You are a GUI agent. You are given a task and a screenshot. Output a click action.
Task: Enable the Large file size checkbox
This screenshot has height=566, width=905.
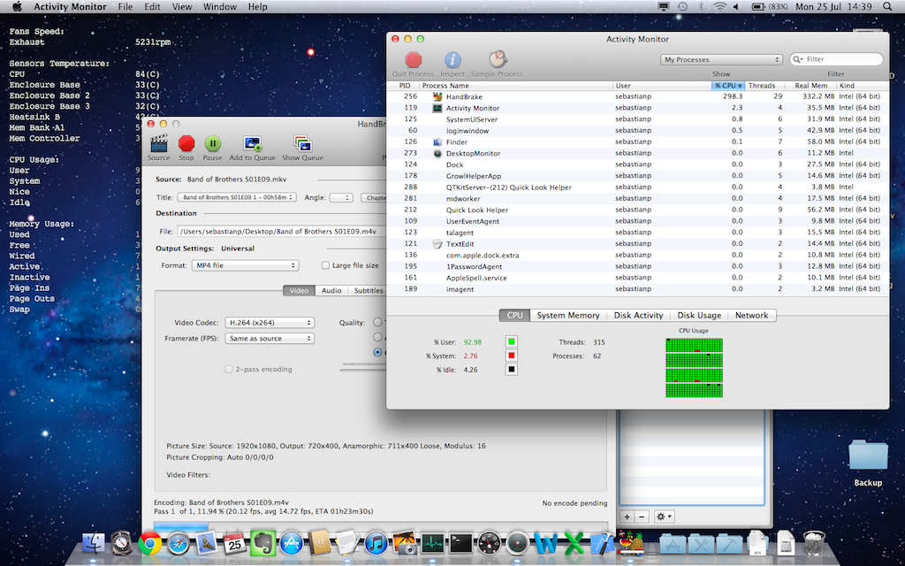[325, 265]
